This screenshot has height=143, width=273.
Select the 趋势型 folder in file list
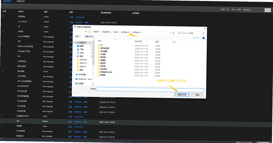pyautogui.click(x=103, y=63)
